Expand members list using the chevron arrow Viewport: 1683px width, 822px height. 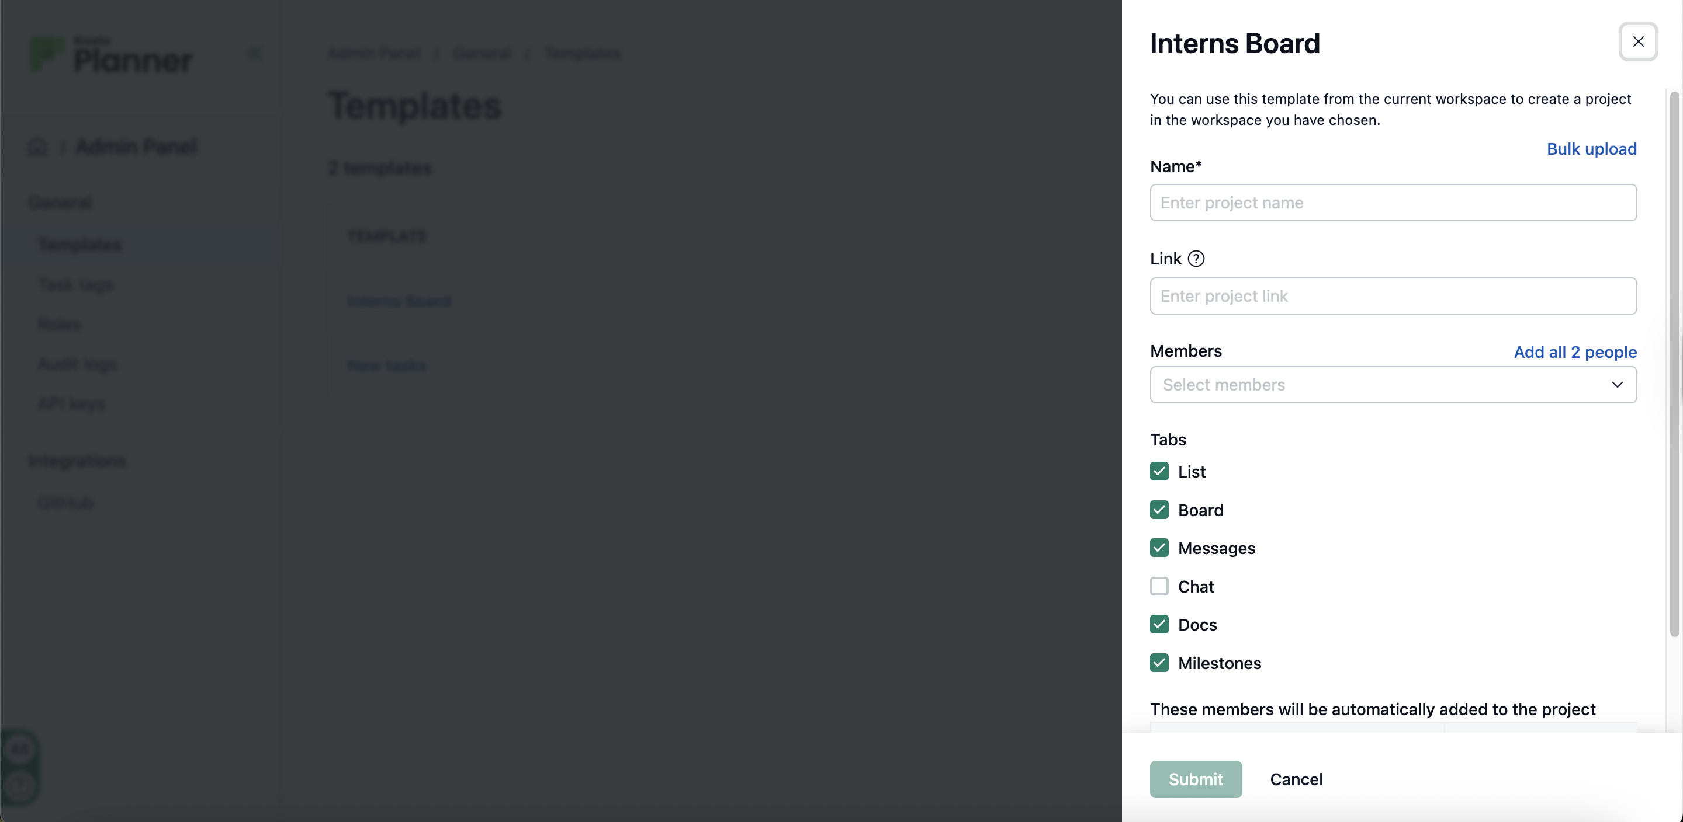[1617, 385]
